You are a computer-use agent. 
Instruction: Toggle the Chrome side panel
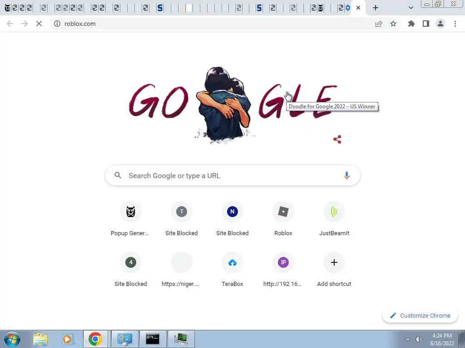(x=426, y=24)
